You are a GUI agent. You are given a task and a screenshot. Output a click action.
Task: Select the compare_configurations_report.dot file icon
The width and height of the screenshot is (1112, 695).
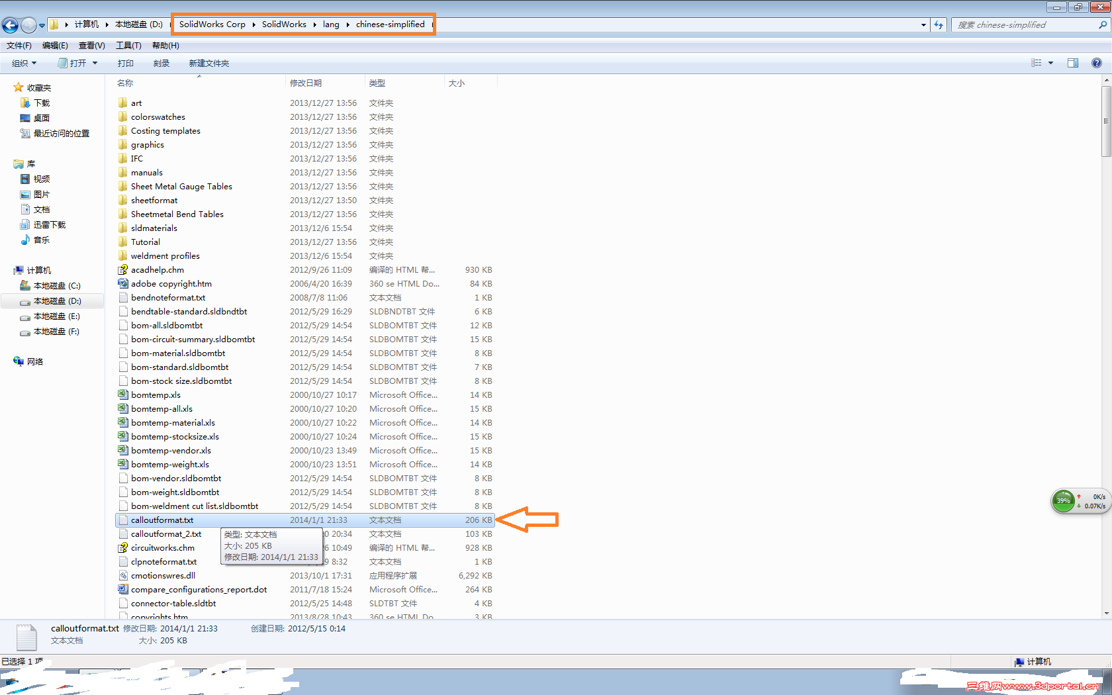tap(123, 589)
